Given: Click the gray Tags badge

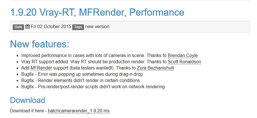Looking at the screenshot, I should point(78,27).
